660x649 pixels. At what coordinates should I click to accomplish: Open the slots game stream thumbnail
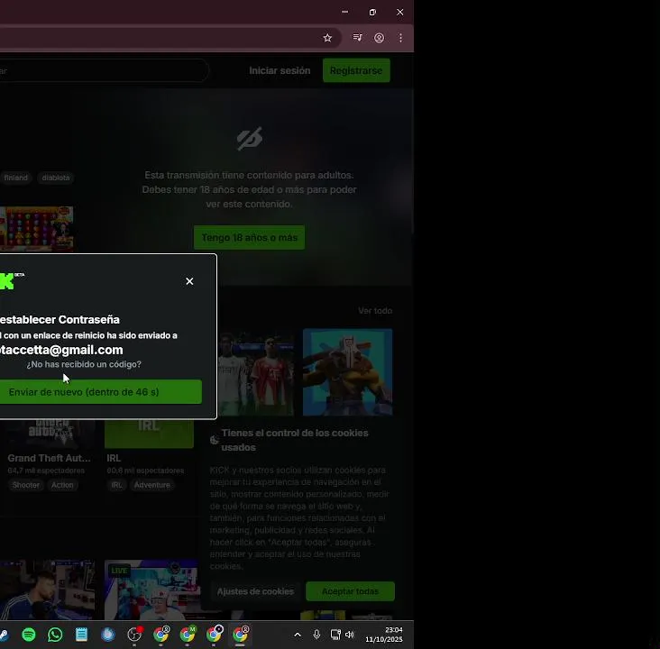pos(37,229)
